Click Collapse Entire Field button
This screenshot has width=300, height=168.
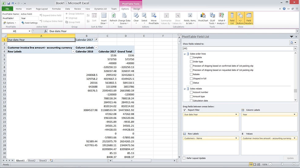[x=51, y=21]
